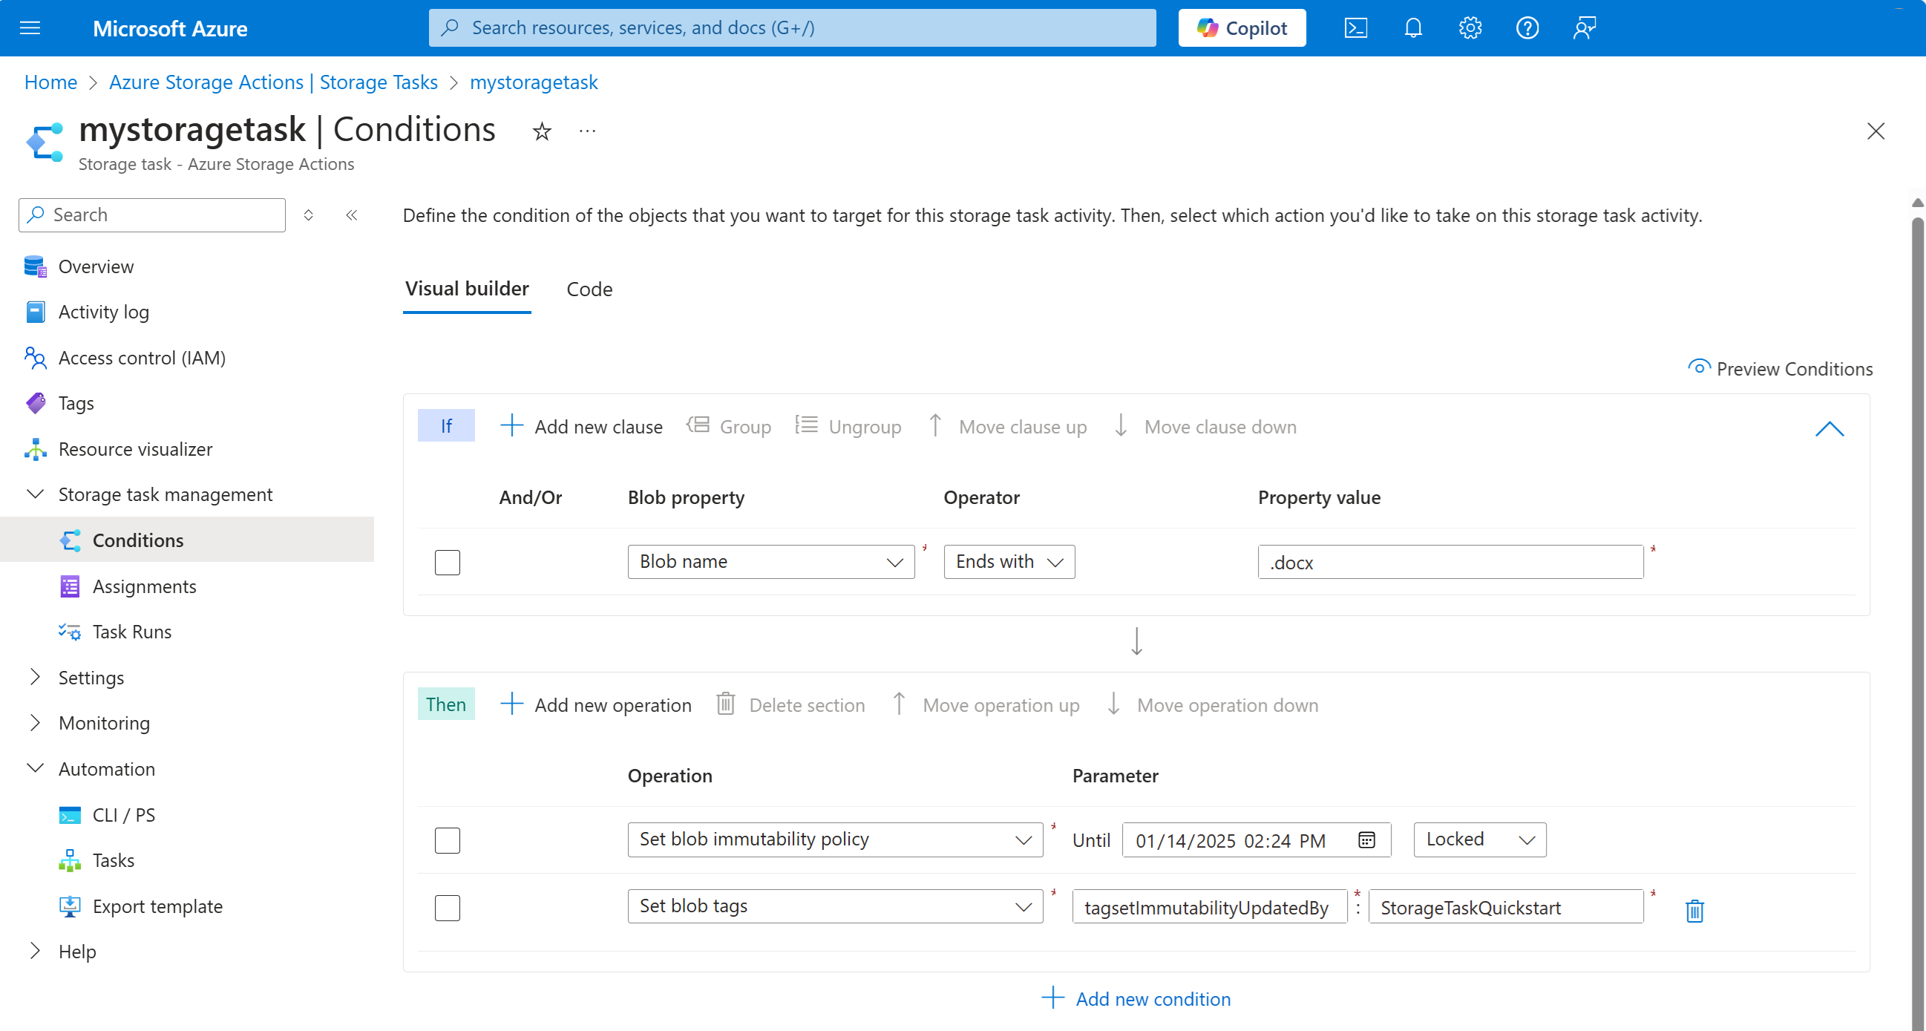Image resolution: width=1926 pixels, height=1031 pixels.
Task: Open Assignments under Storage task management
Action: [x=144, y=586]
